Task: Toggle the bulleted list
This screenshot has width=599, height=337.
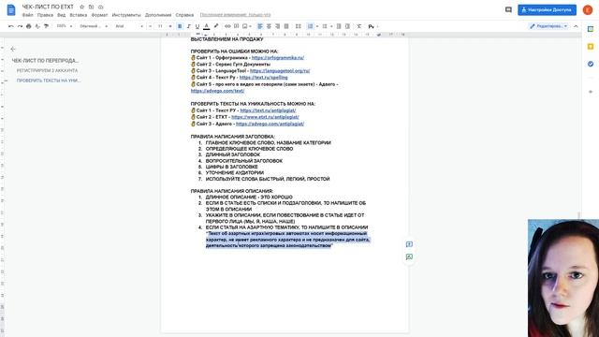Action: (x=325, y=26)
